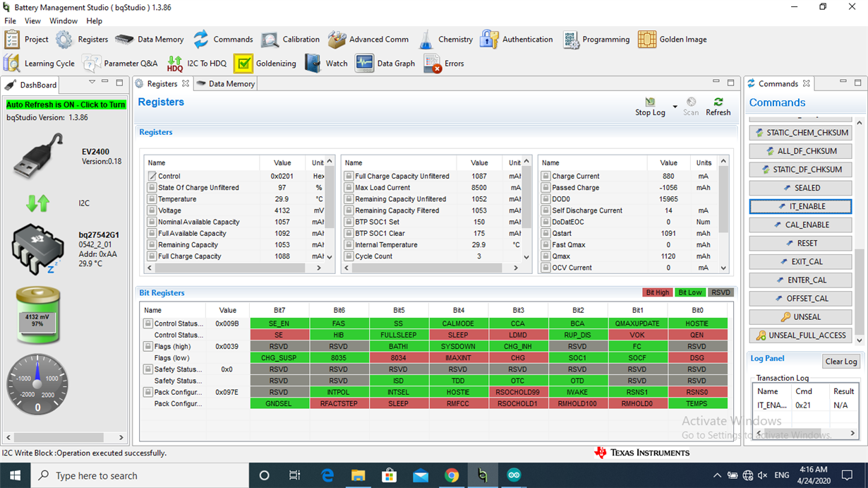
Task: Open I2C To HDQ converter
Action: point(196,64)
